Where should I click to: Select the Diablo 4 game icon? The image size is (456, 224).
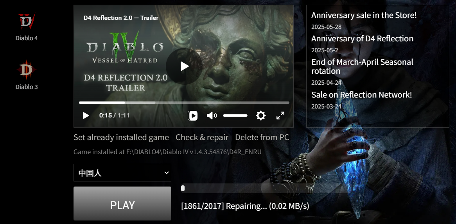click(27, 21)
